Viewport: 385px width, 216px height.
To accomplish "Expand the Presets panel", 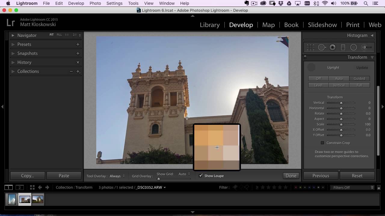I will [x=13, y=44].
